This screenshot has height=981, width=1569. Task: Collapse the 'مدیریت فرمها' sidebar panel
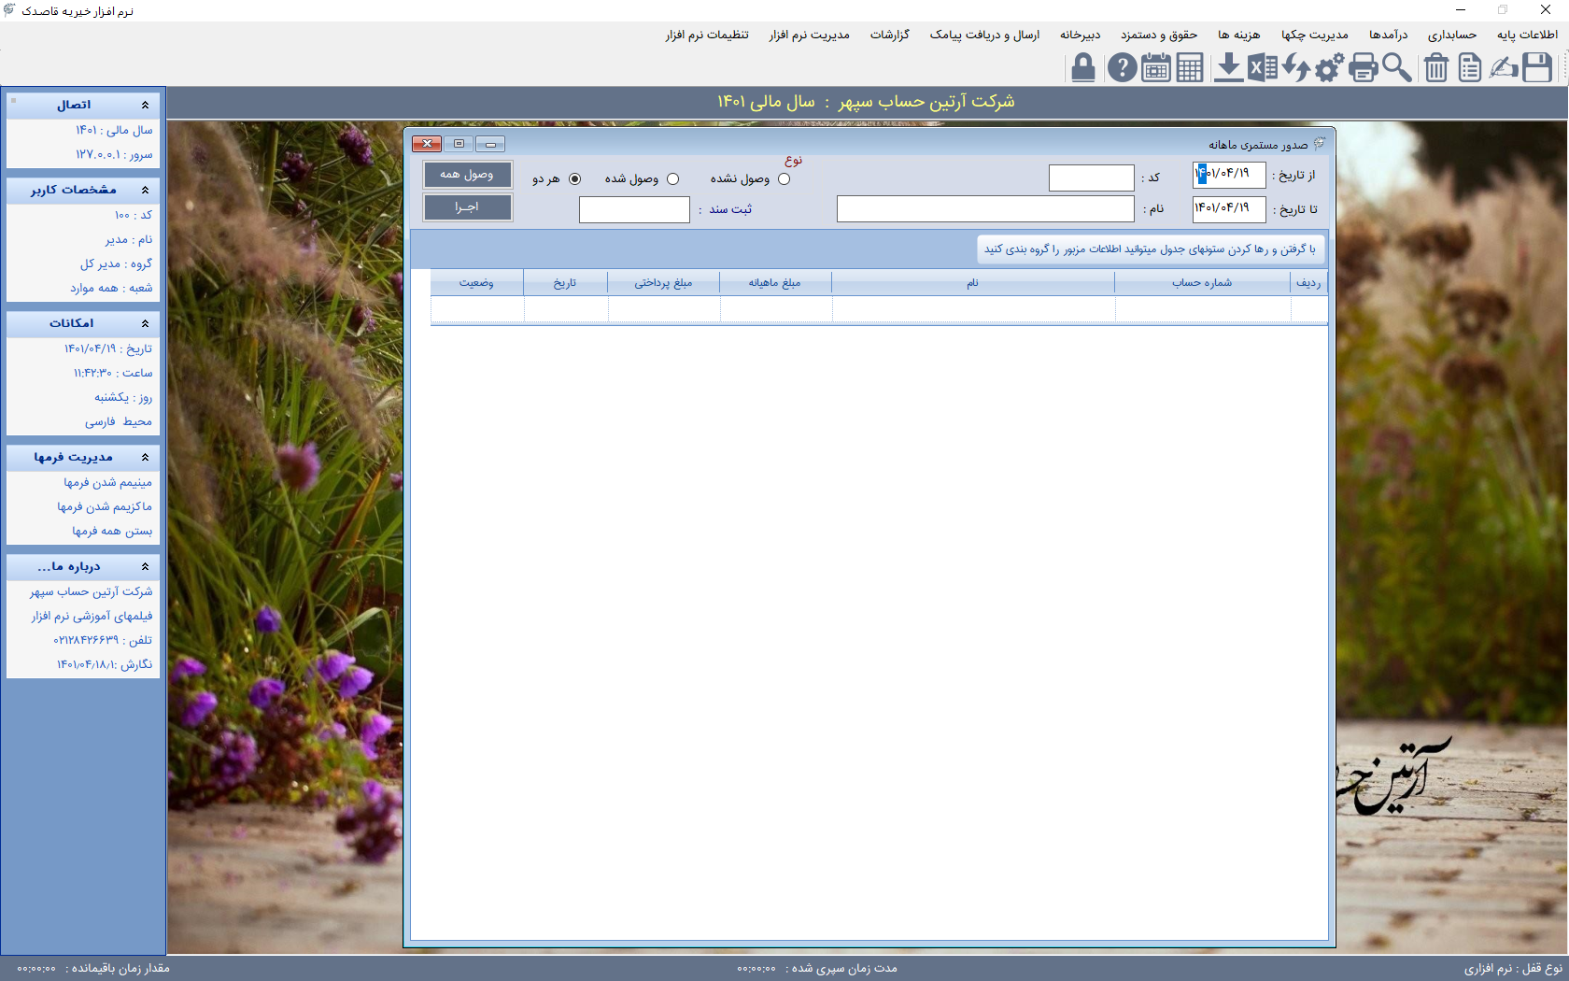(x=145, y=458)
